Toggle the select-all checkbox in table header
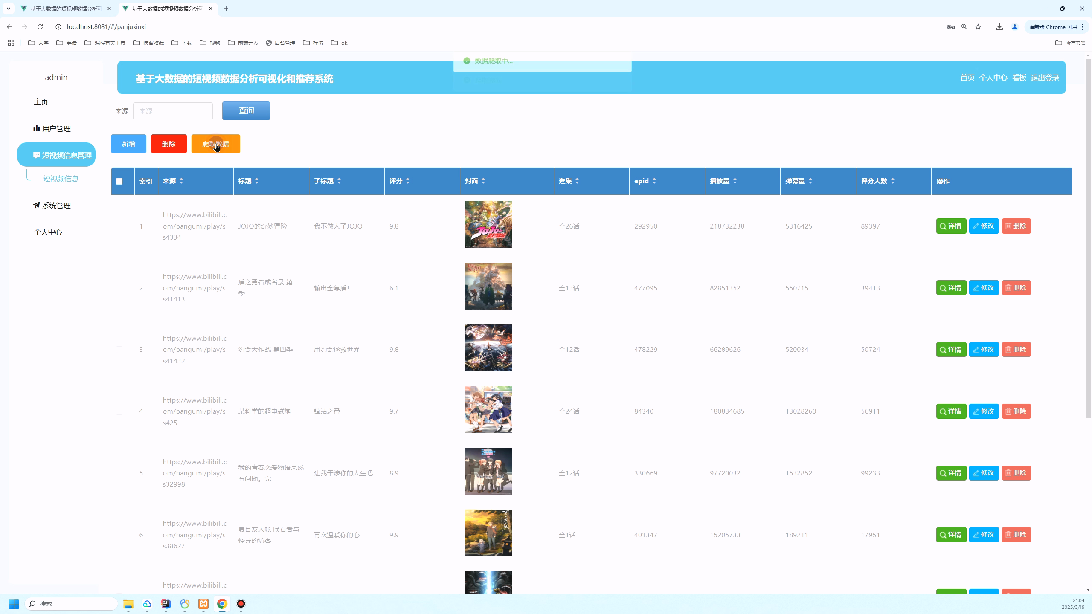The image size is (1092, 614). 119,181
